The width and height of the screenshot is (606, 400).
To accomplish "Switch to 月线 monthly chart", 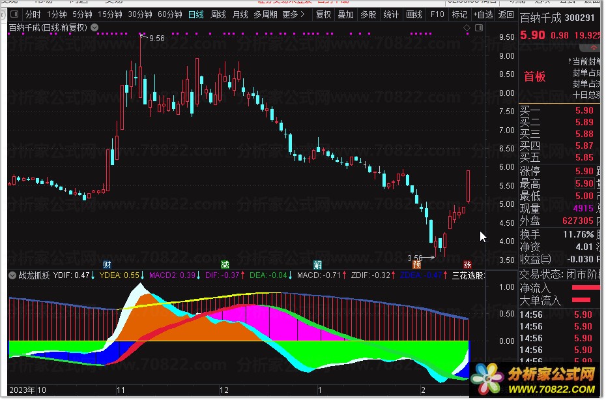I will coord(240,15).
